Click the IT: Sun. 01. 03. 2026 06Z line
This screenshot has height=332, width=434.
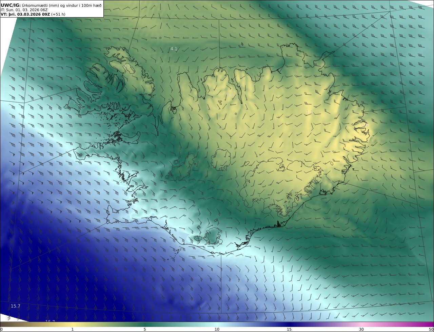[x=24, y=10]
